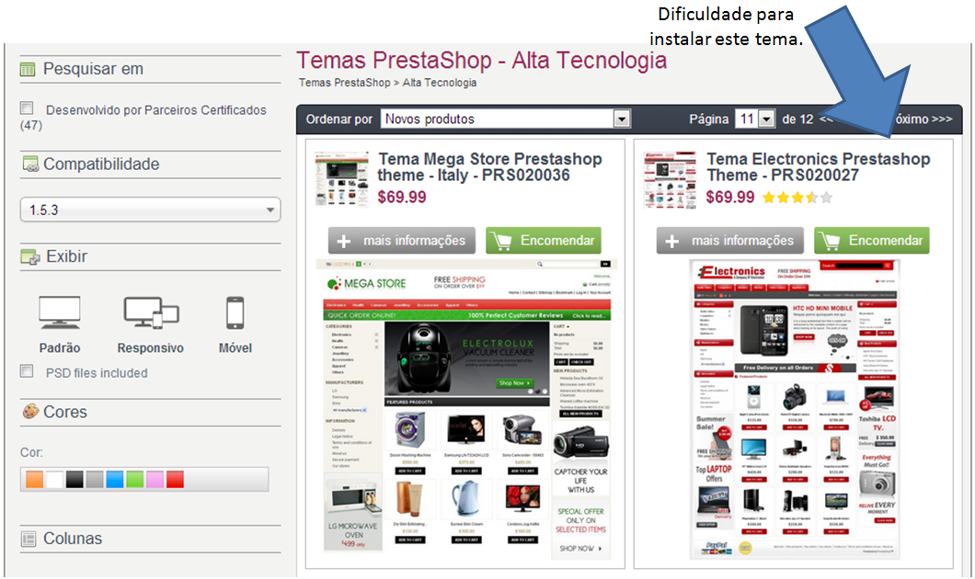Click the Pesquisar em section icon
975x579 pixels.
click(x=28, y=70)
